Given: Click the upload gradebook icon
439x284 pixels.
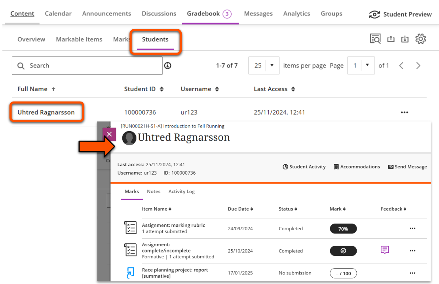Looking at the screenshot, I should click(391, 39).
